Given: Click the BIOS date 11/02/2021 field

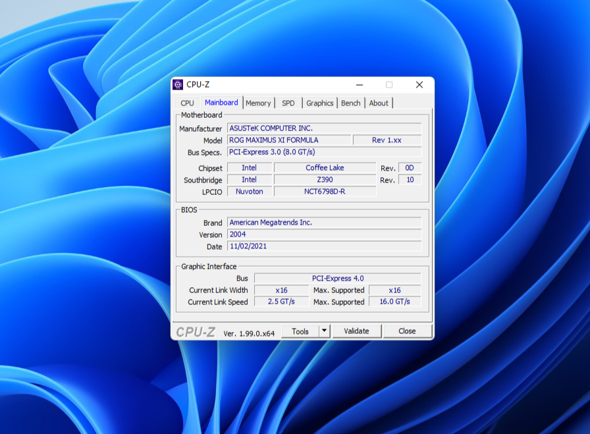Looking at the screenshot, I should tap(325, 246).
